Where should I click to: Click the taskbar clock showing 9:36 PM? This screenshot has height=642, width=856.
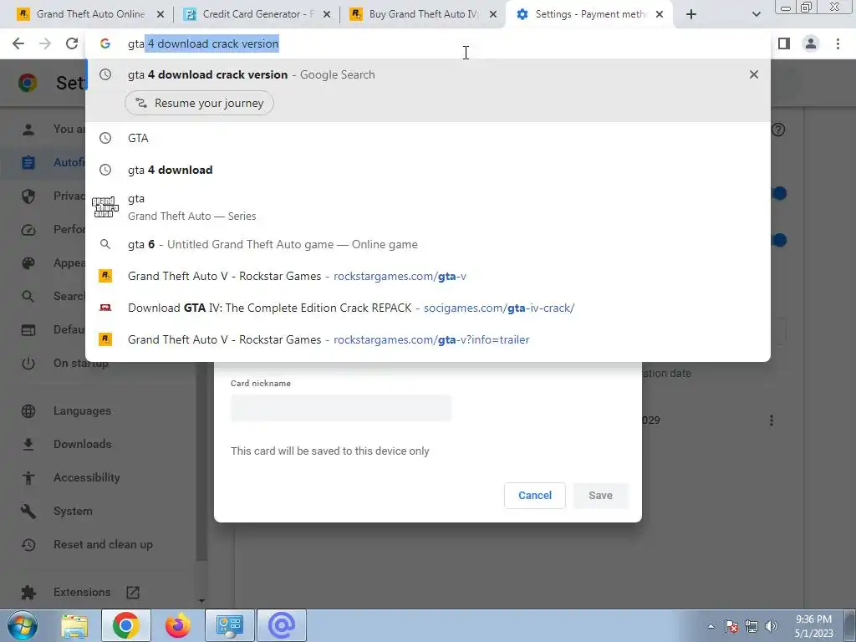(x=813, y=626)
